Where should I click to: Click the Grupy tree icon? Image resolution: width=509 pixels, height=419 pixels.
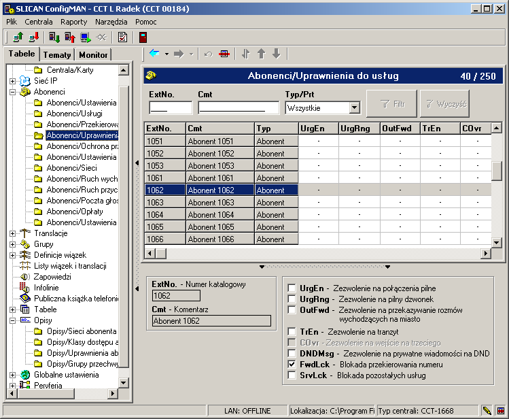[x=25, y=244]
